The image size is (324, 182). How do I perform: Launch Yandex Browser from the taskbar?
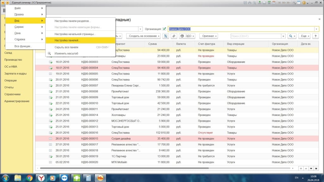pyautogui.click(x=41, y=178)
